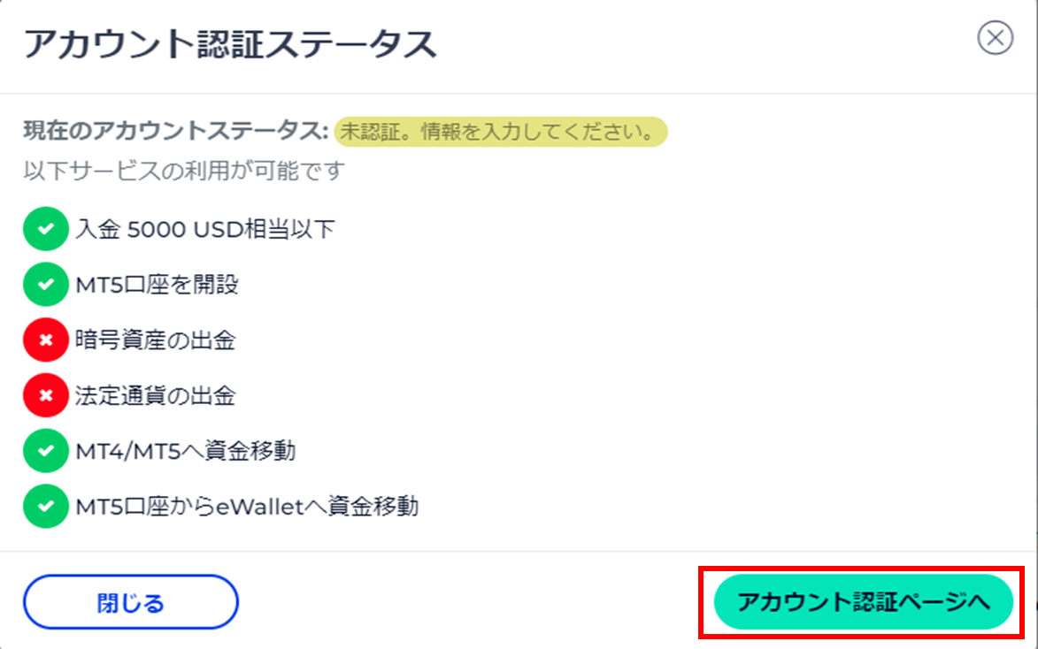Click the 法定通貨の出金 label

point(155,396)
